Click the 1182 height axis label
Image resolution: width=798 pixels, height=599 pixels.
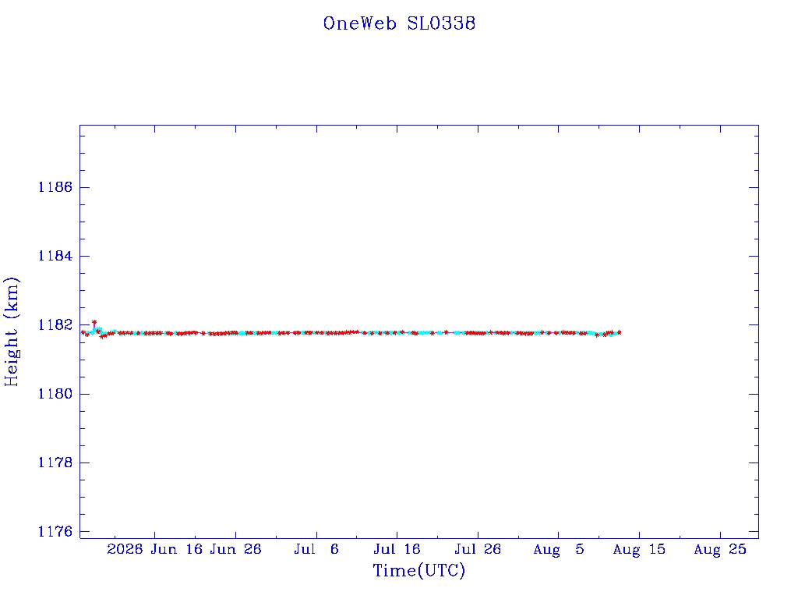coord(55,324)
